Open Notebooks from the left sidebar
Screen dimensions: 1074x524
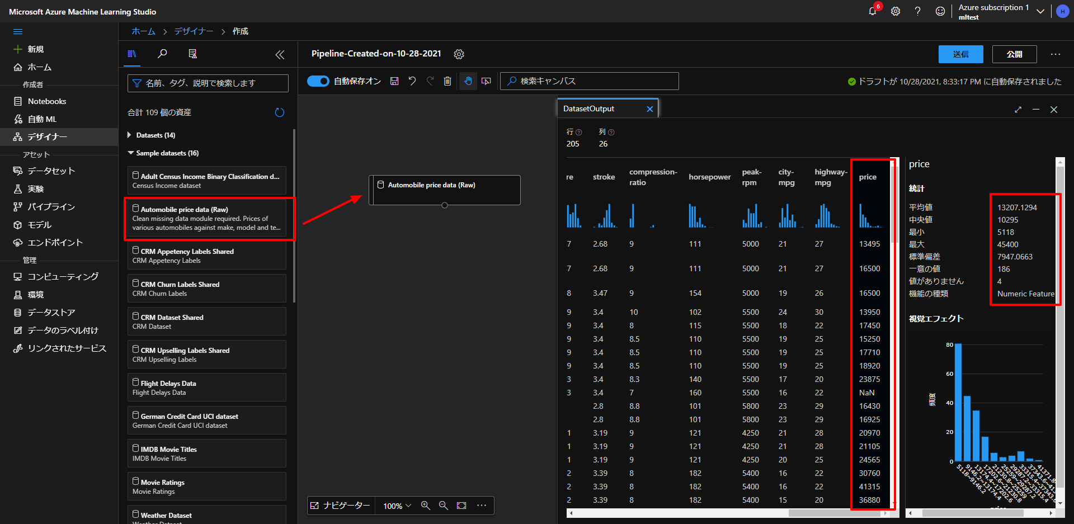(x=47, y=101)
